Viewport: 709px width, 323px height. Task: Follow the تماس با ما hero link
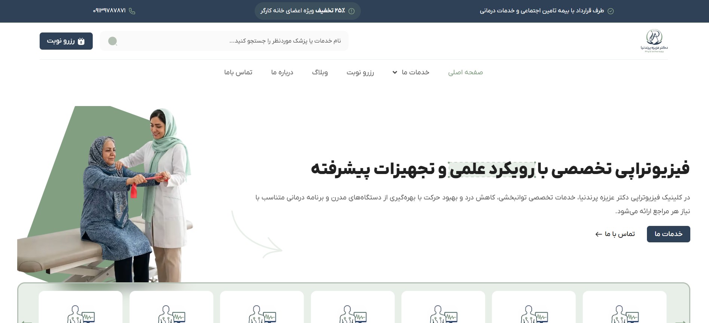pyautogui.click(x=615, y=234)
